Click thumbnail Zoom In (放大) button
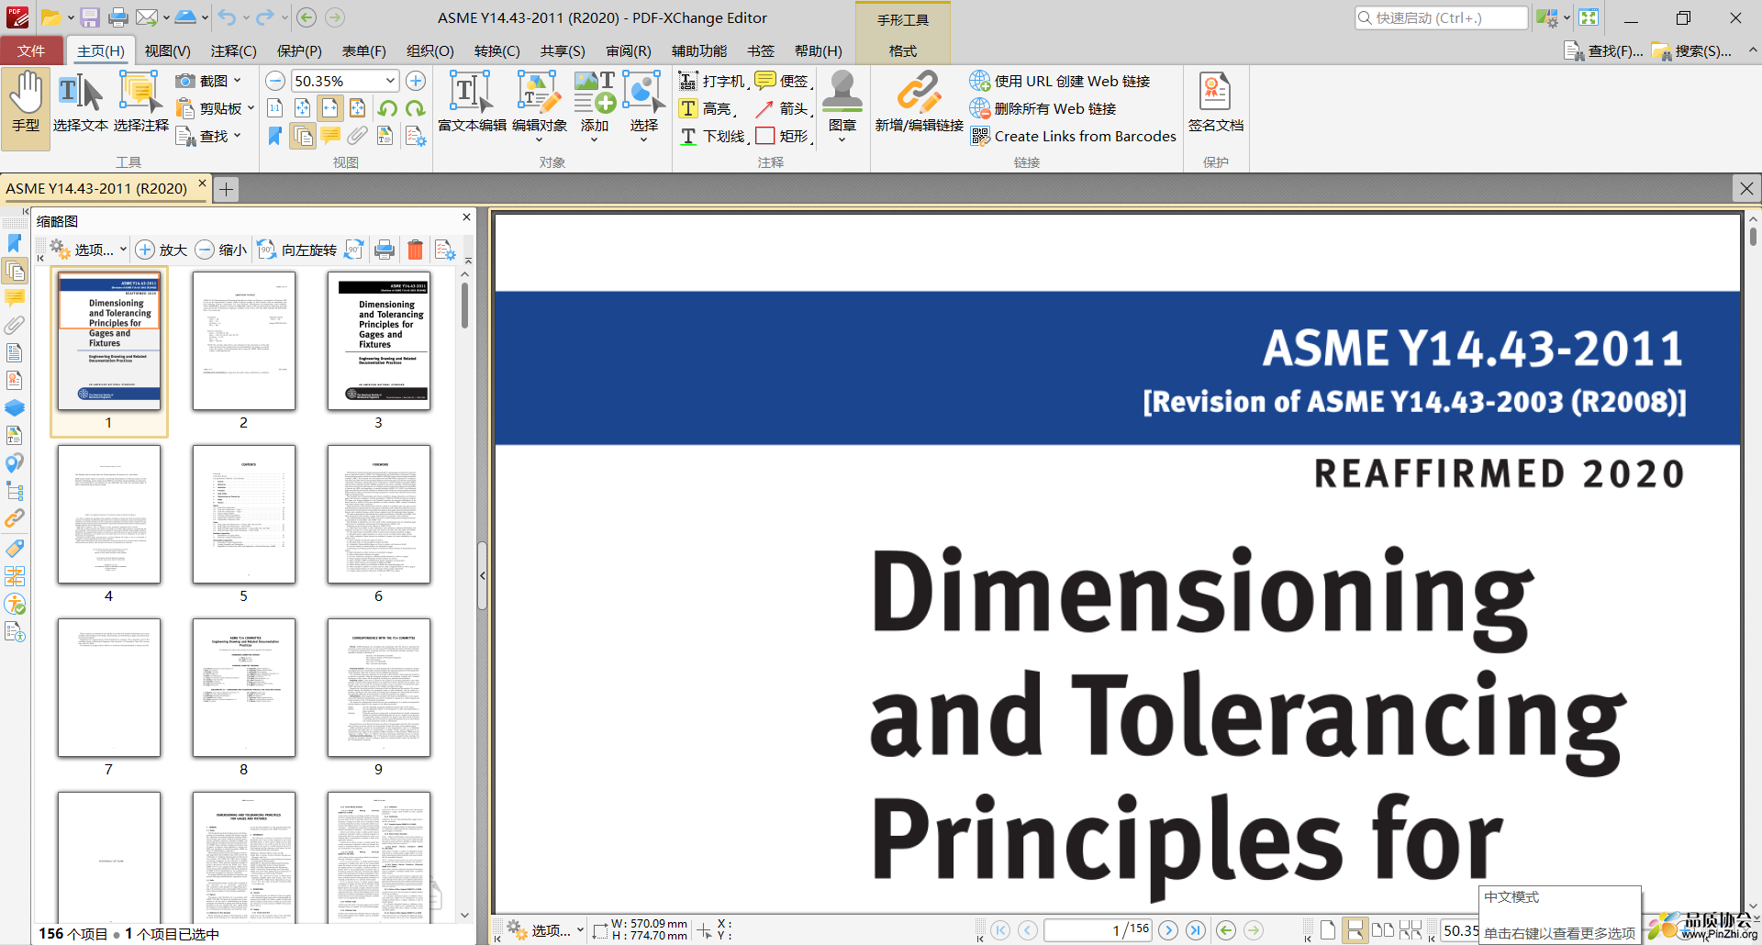Screen dimensions: 1762x945 (x=162, y=250)
